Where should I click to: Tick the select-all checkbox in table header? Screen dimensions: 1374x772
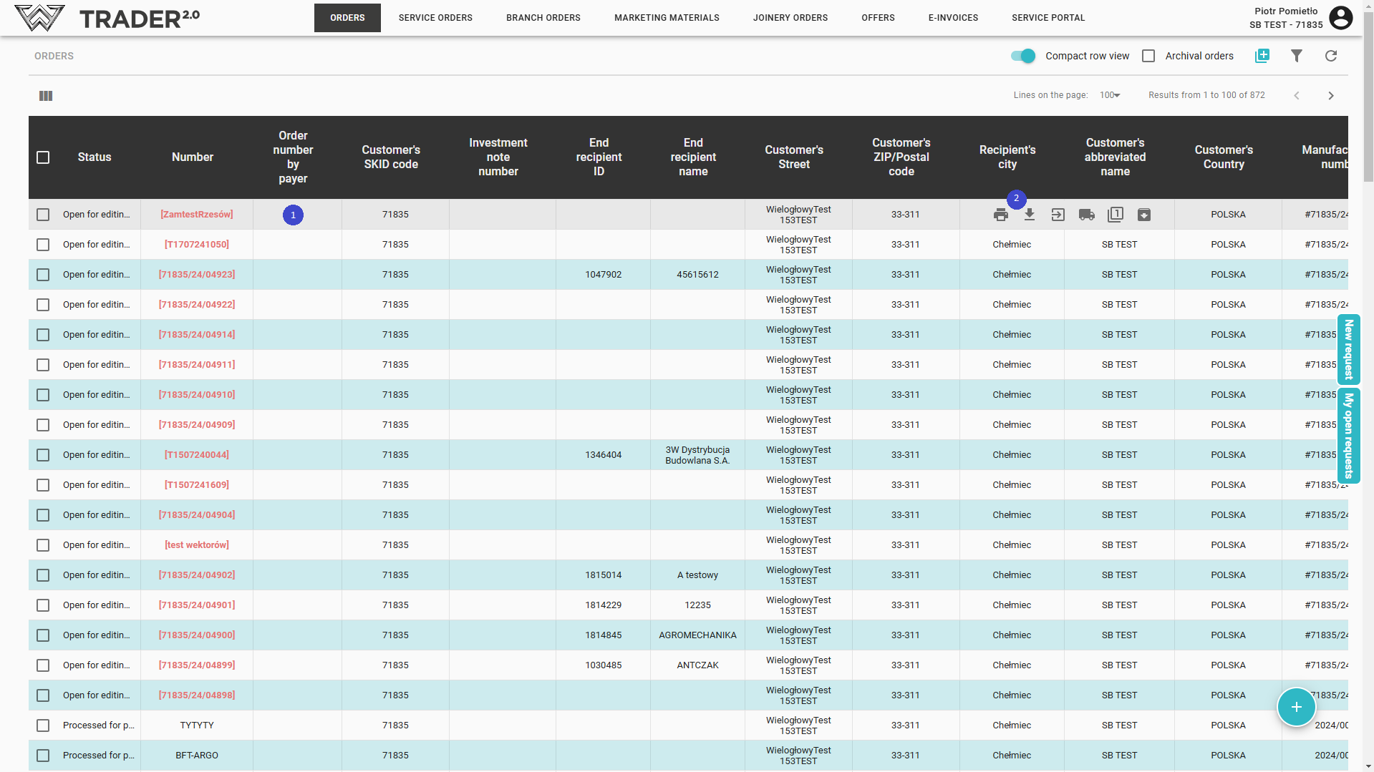coord(43,157)
